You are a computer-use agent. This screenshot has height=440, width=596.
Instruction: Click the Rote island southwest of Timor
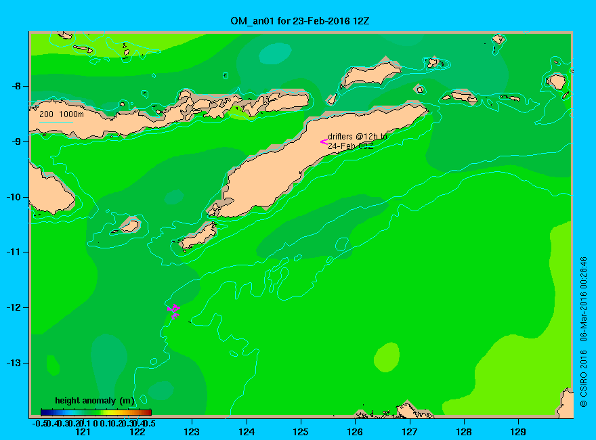pyautogui.click(x=198, y=236)
